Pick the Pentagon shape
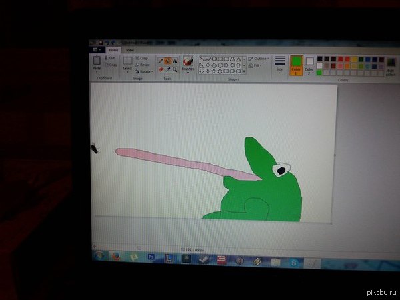This screenshot has height=300, width=400. tap(214, 65)
